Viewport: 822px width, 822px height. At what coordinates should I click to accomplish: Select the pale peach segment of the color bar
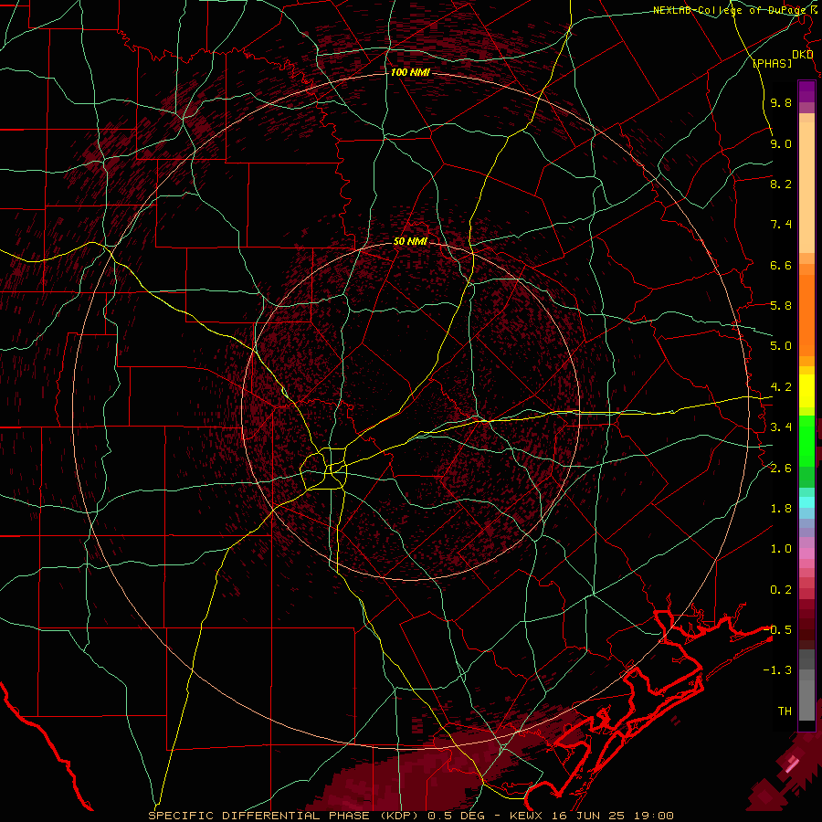(806, 189)
